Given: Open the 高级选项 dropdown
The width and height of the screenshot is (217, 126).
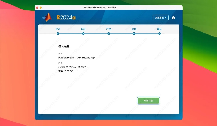Looking at the screenshot, I should tap(160, 18).
